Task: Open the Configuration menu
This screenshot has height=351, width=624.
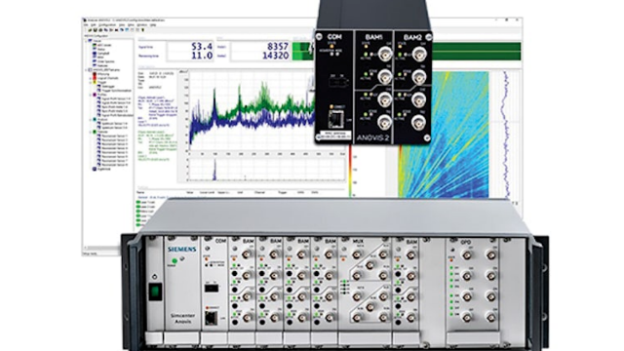Action: coord(107,25)
